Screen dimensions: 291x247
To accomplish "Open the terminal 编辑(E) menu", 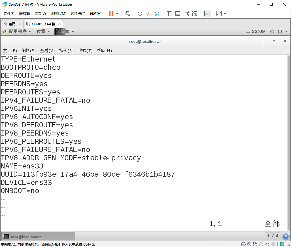I will click(x=28, y=51).
